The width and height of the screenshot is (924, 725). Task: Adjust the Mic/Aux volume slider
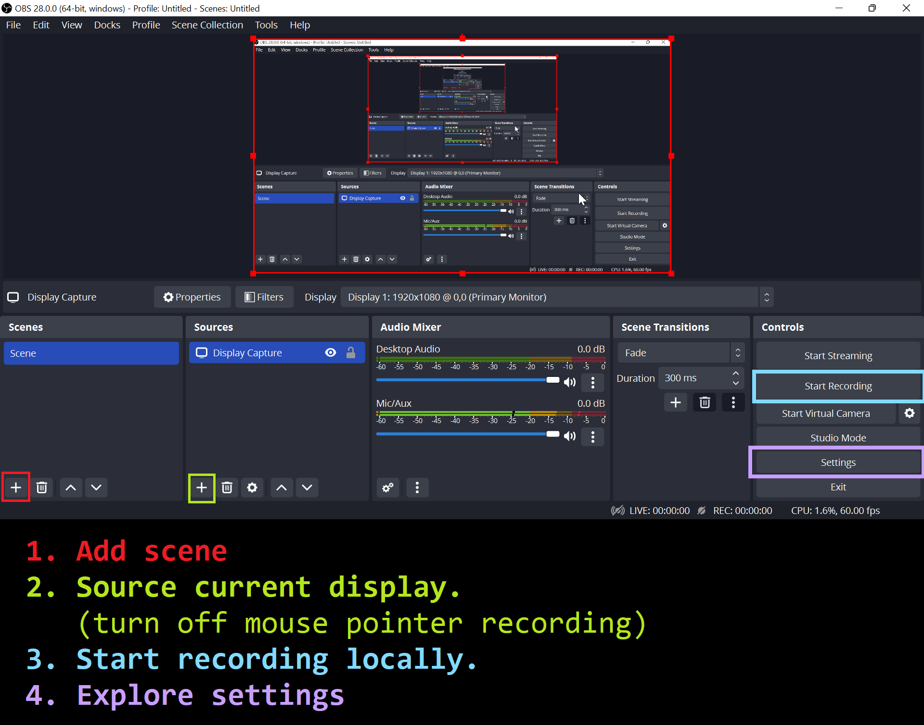552,434
